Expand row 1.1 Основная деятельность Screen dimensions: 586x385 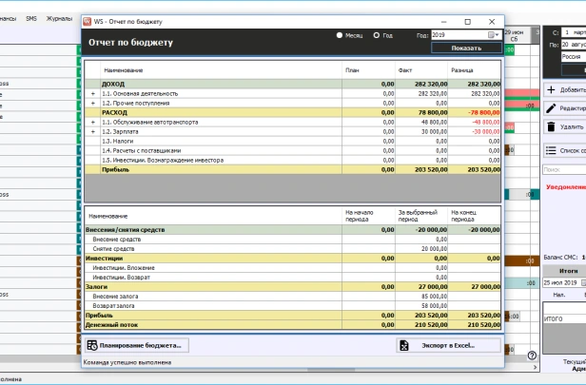pyautogui.click(x=93, y=94)
